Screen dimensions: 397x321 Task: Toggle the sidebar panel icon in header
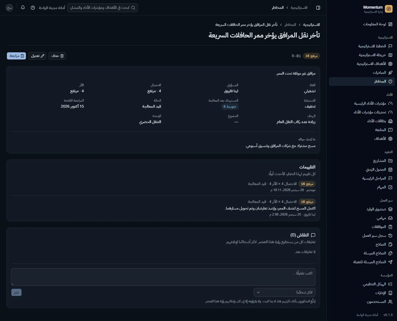click(318, 8)
